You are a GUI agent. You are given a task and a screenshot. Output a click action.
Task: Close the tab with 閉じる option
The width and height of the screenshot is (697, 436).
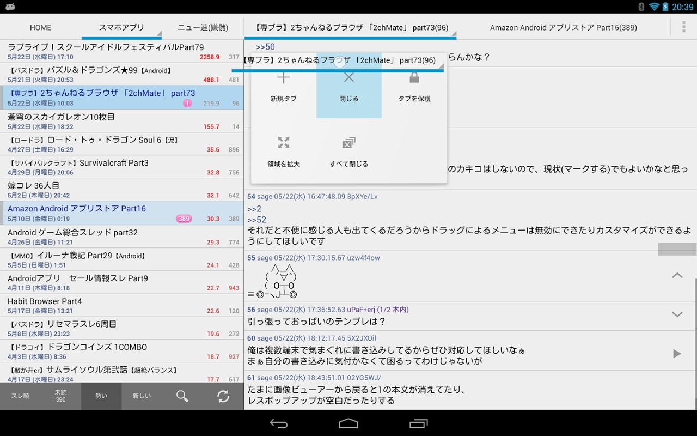pos(348,86)
